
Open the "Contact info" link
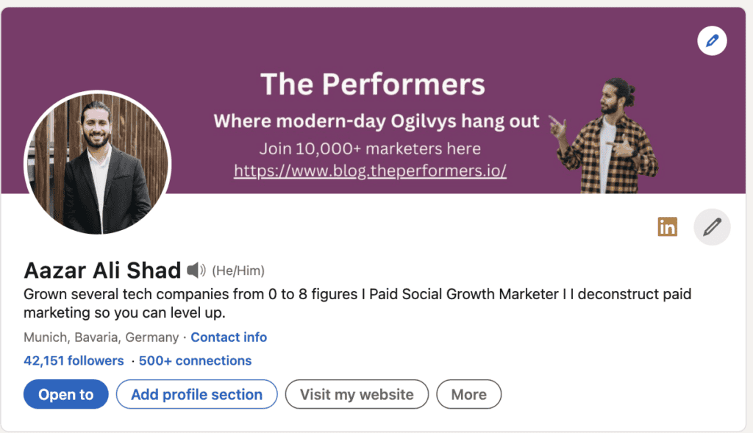229,337
